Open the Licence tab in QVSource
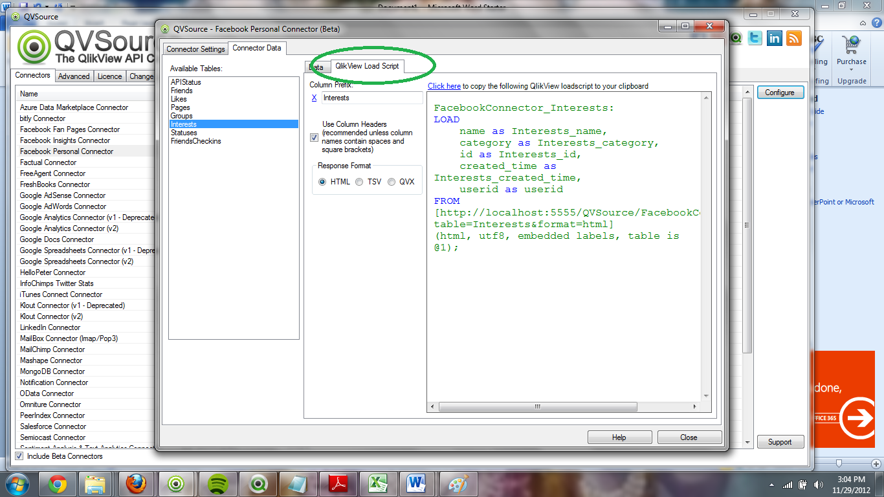The width and height of the screenshot is (884, 497). point(109,76)
